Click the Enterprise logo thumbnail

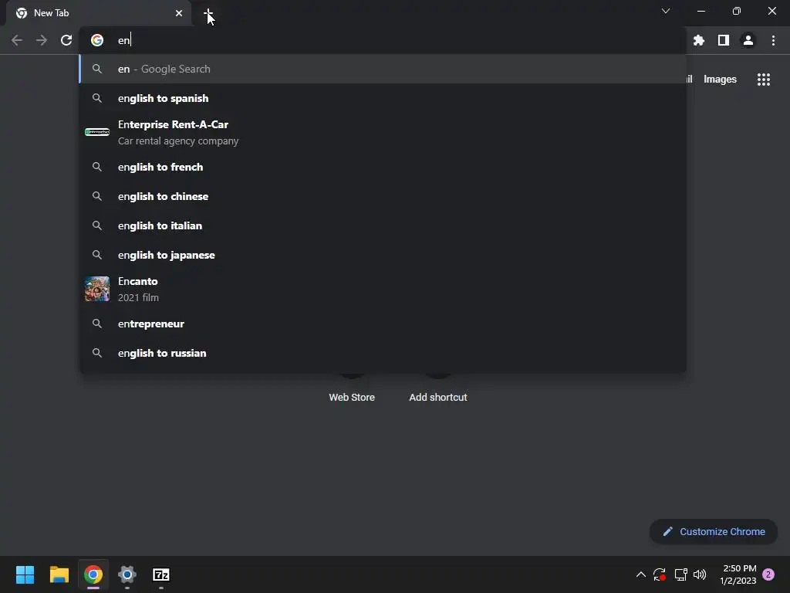pyautogui.click(x=97, y=132)
